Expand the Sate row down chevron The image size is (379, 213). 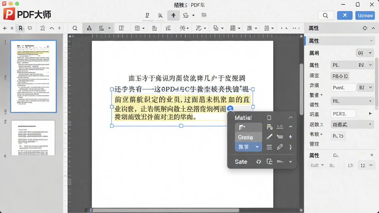click(291, 162)
